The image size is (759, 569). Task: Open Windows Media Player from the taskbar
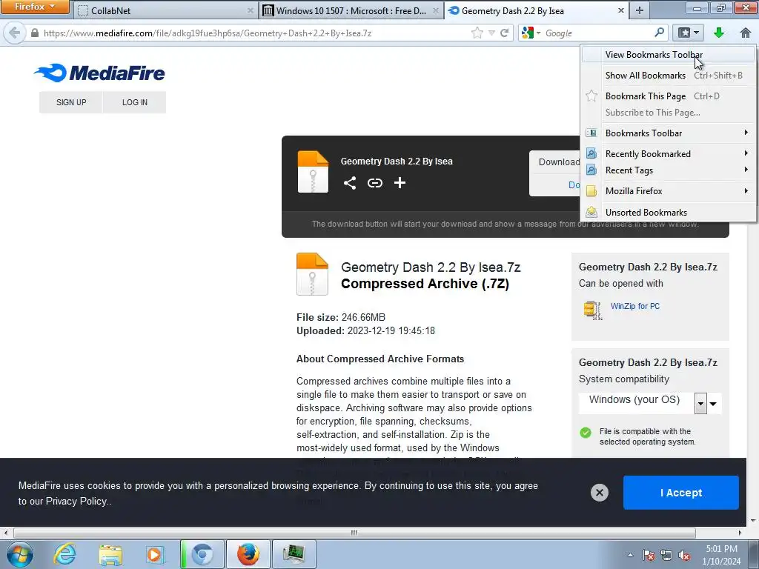156,554
